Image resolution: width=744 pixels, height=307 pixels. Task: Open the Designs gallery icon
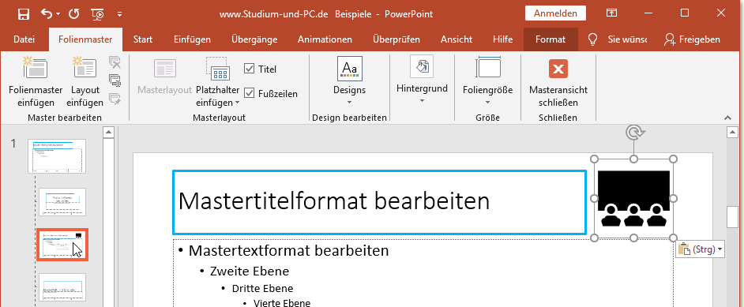[350, 68]
